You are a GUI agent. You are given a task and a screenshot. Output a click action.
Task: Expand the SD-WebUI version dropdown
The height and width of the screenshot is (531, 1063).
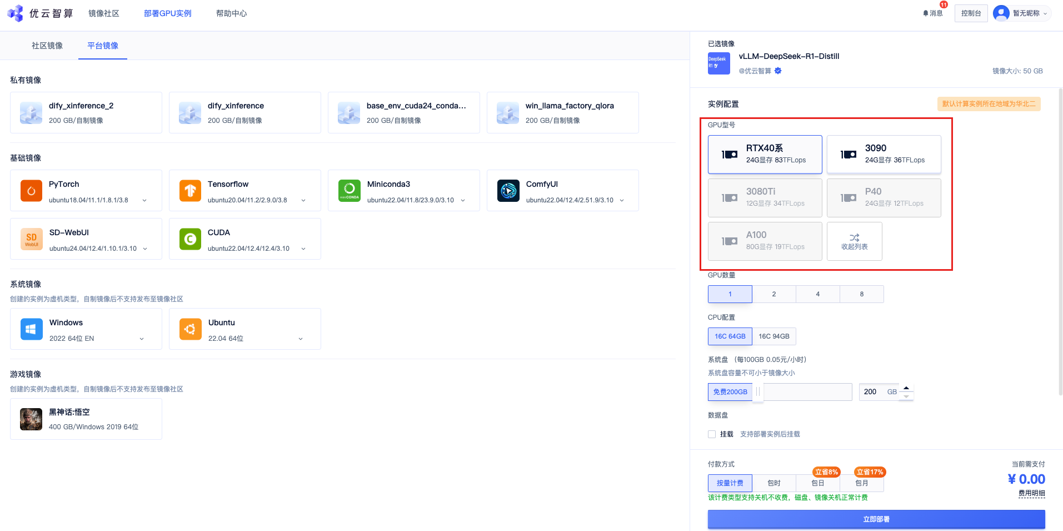145,249
